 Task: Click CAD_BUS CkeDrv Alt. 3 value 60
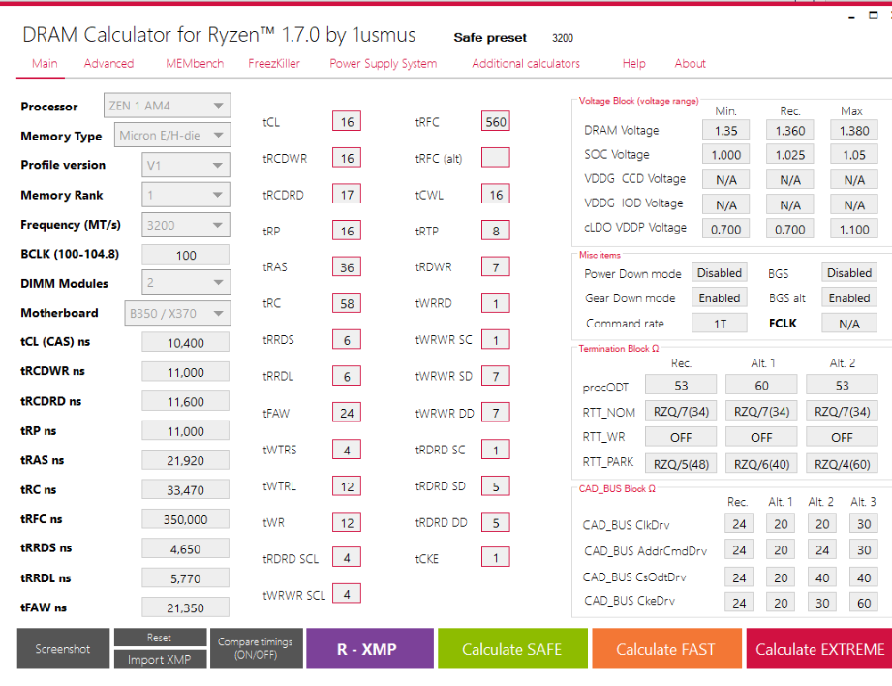point(864,603)
